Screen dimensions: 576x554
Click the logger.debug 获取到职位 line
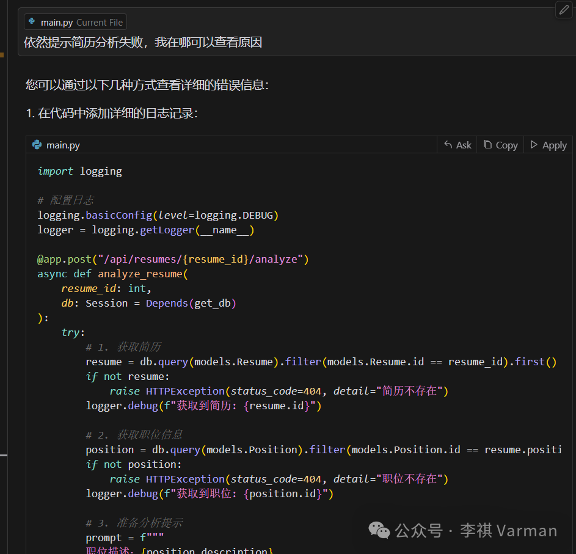coord(210,494)
